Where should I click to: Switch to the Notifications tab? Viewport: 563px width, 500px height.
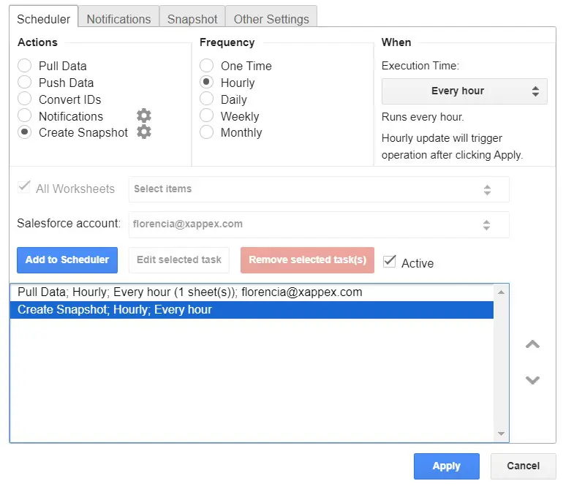[118, 19]
